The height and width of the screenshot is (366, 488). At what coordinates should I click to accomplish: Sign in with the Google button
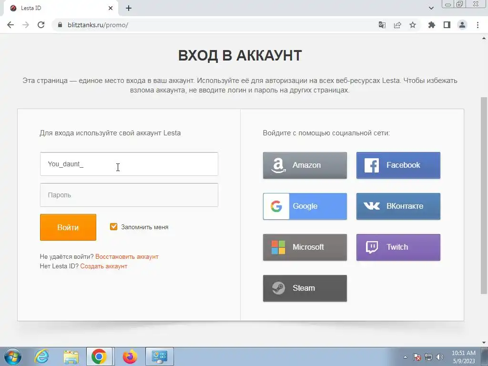coord(305,206)
